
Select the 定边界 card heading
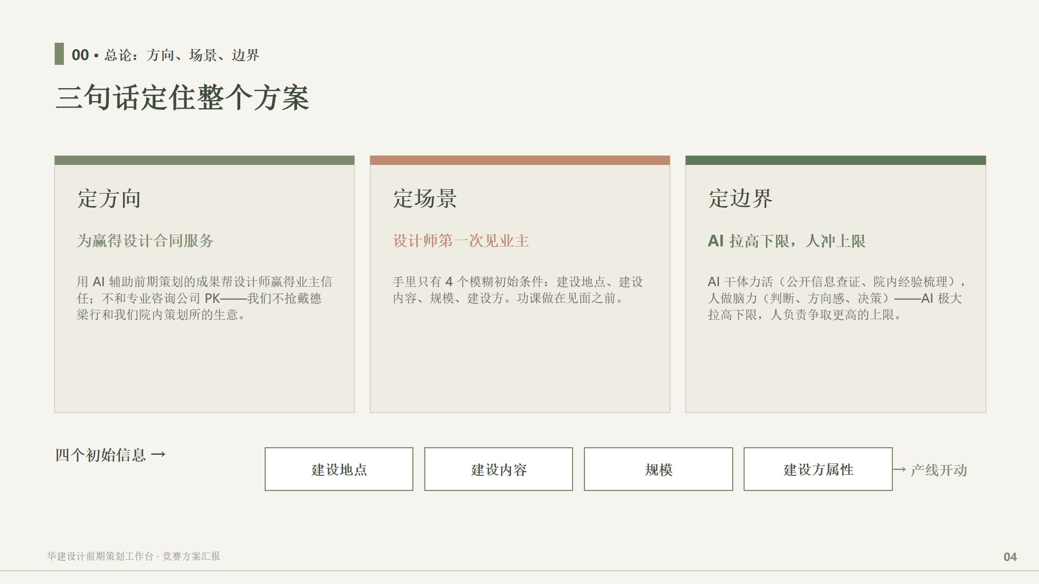tap(740, 198)
